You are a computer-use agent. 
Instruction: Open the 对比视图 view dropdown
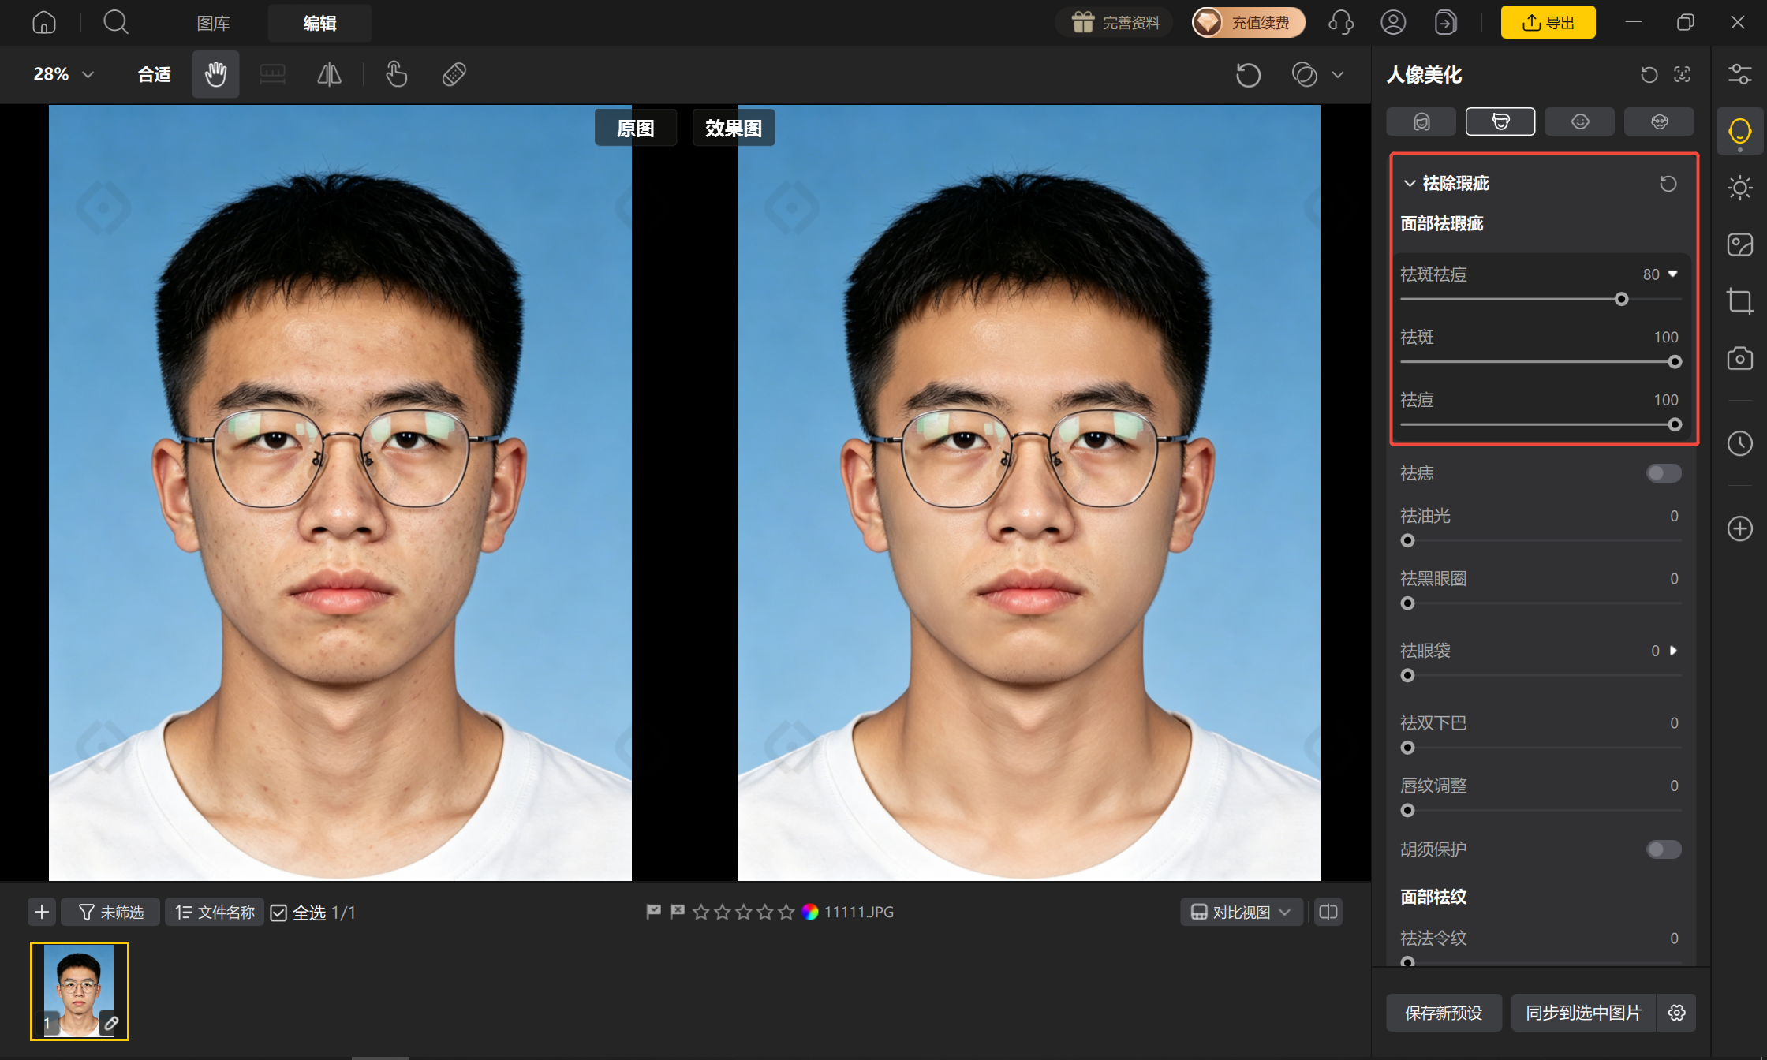[1241, 913]
